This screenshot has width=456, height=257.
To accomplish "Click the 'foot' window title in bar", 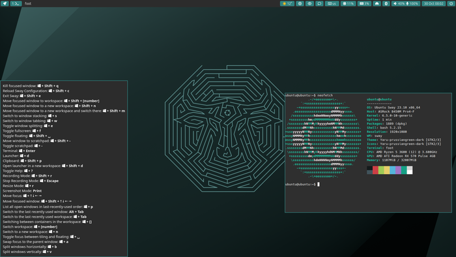I will coord(28,3).
